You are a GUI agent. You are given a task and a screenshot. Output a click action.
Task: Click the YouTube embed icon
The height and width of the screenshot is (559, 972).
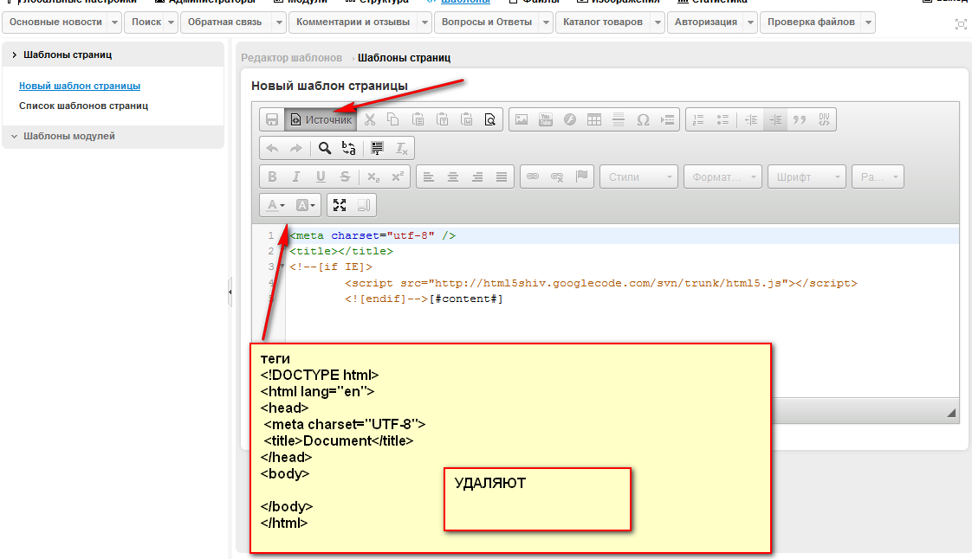click(x=546, y=119)
